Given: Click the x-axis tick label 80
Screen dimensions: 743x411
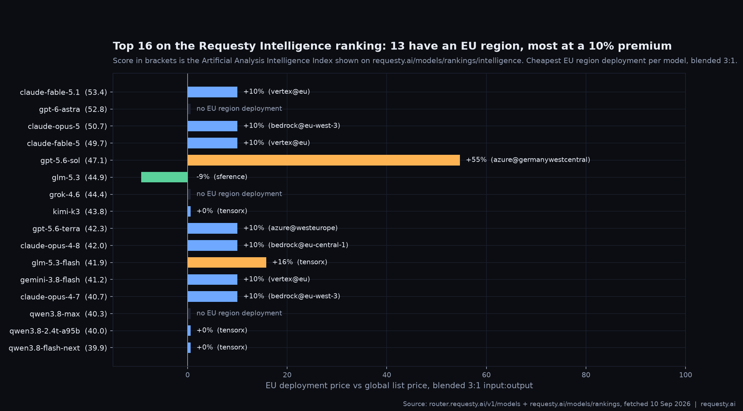Looking at the screenshot, I should (586, 375).
